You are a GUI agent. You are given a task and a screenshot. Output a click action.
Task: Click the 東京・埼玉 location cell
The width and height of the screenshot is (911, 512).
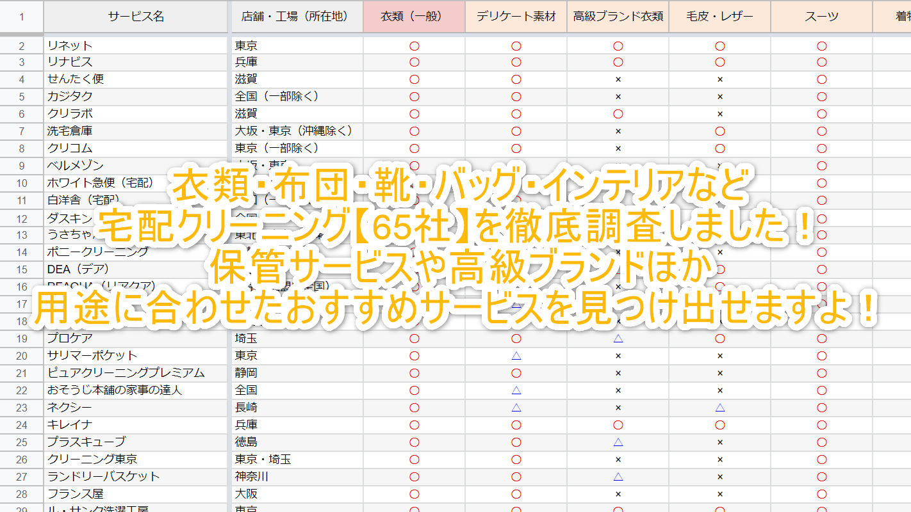(x=297, y=460)
